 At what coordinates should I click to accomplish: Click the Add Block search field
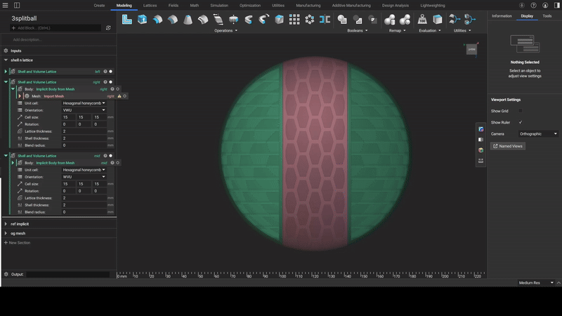(56, 28)
